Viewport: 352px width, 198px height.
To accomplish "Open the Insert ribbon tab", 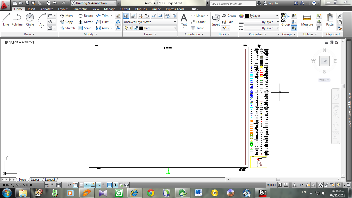I will (x=31, y=9).
